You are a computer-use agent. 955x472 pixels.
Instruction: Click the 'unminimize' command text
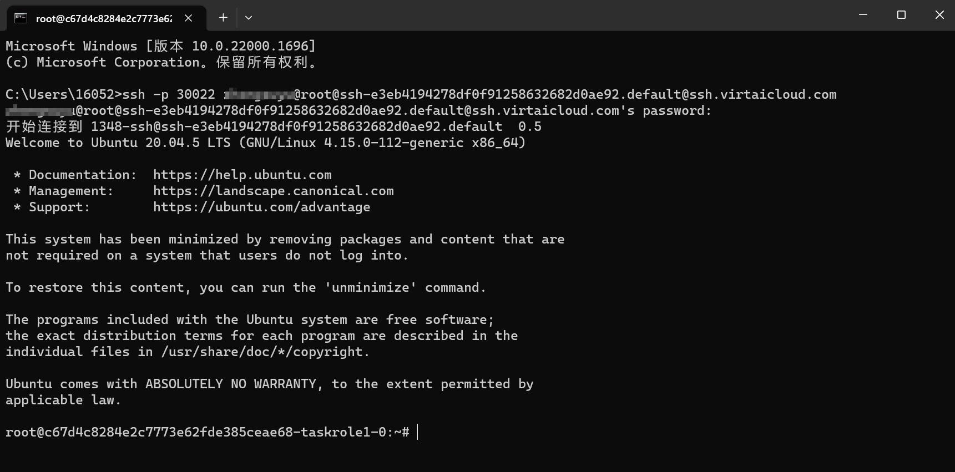coord(370,288)
